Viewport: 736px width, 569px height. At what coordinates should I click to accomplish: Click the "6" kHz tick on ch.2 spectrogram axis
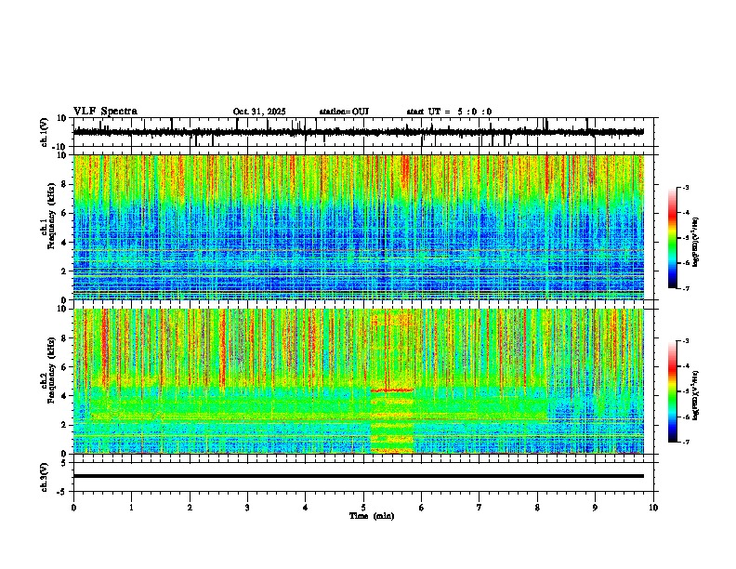click(x=65, y=367)
